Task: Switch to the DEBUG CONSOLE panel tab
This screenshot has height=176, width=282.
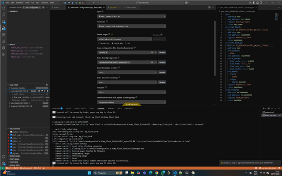Action: pyautogui.click(x=80, y=108)
